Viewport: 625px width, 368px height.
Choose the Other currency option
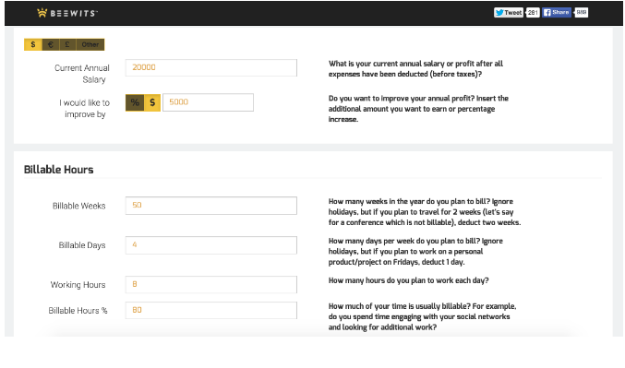[90, 44]
